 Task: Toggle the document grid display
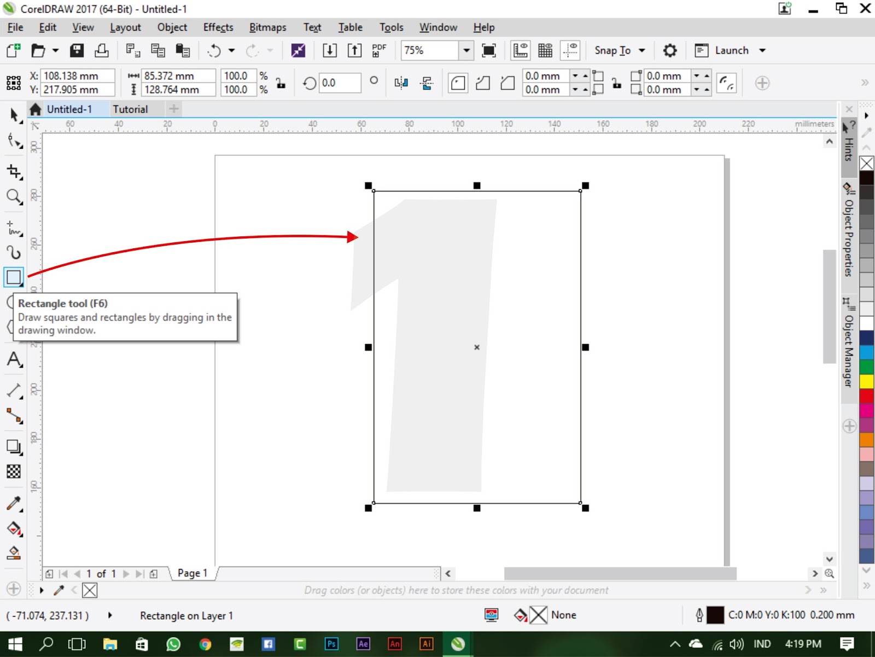[545, 50]
